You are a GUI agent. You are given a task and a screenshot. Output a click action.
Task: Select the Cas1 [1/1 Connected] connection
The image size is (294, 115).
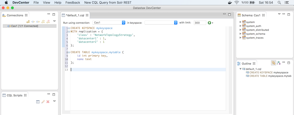(30, 26)
